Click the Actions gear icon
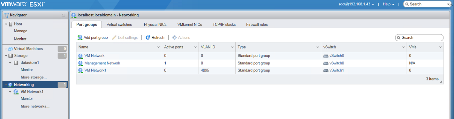The image size is (454, 119). coord(174,38)
